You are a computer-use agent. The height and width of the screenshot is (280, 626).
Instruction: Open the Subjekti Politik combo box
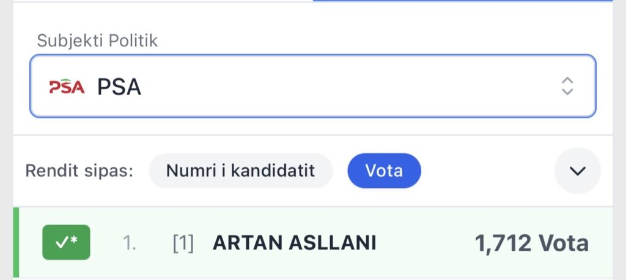tap(312, 86)
